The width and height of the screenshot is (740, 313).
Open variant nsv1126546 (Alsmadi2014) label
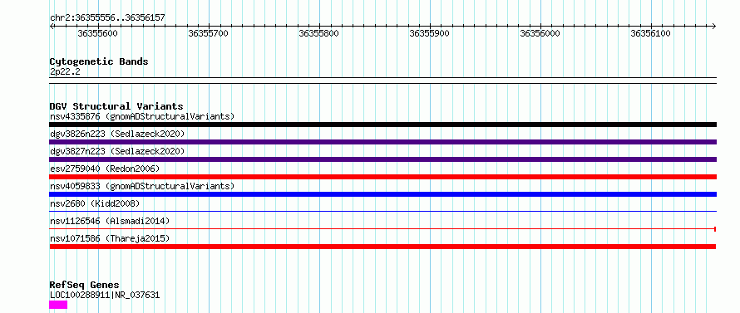click(x=110, y=221)
